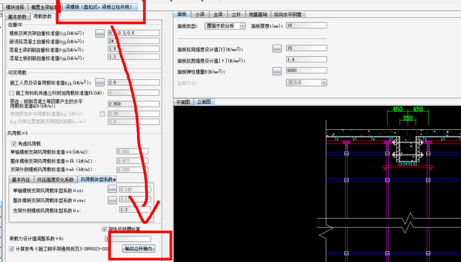Enable the 施工布料机传递立杆附加荷载 checkbox
Image resolution: width=461 pixels, height=262 pixels.
coord(12,93)
